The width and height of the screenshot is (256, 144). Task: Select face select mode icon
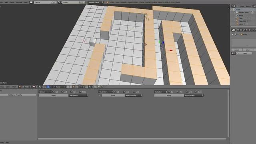point(74,87)
